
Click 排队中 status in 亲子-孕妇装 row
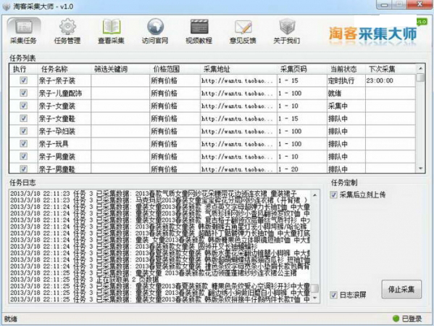coord(338,131)
